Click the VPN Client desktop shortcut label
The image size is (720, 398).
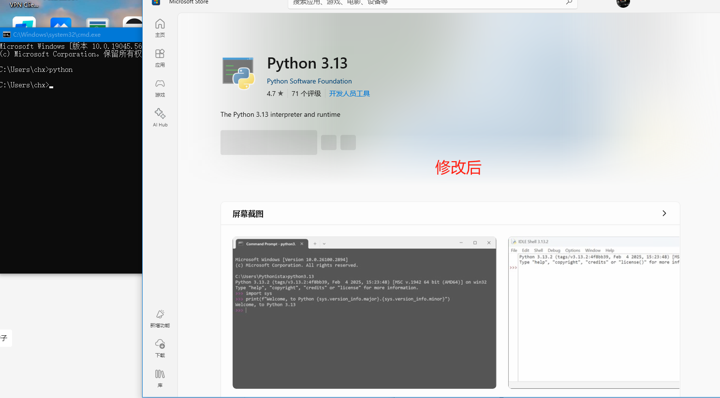pyautogui.click(x=24, y=4)
